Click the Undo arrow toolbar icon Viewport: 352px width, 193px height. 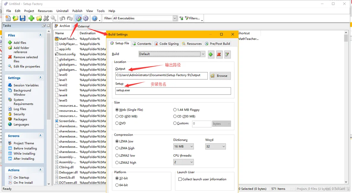pyautogui.click(x=62, y=18)
